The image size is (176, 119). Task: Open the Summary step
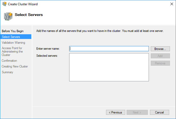point(7,72)
